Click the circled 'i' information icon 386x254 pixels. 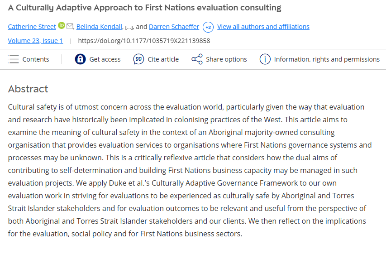coord(265,59)
